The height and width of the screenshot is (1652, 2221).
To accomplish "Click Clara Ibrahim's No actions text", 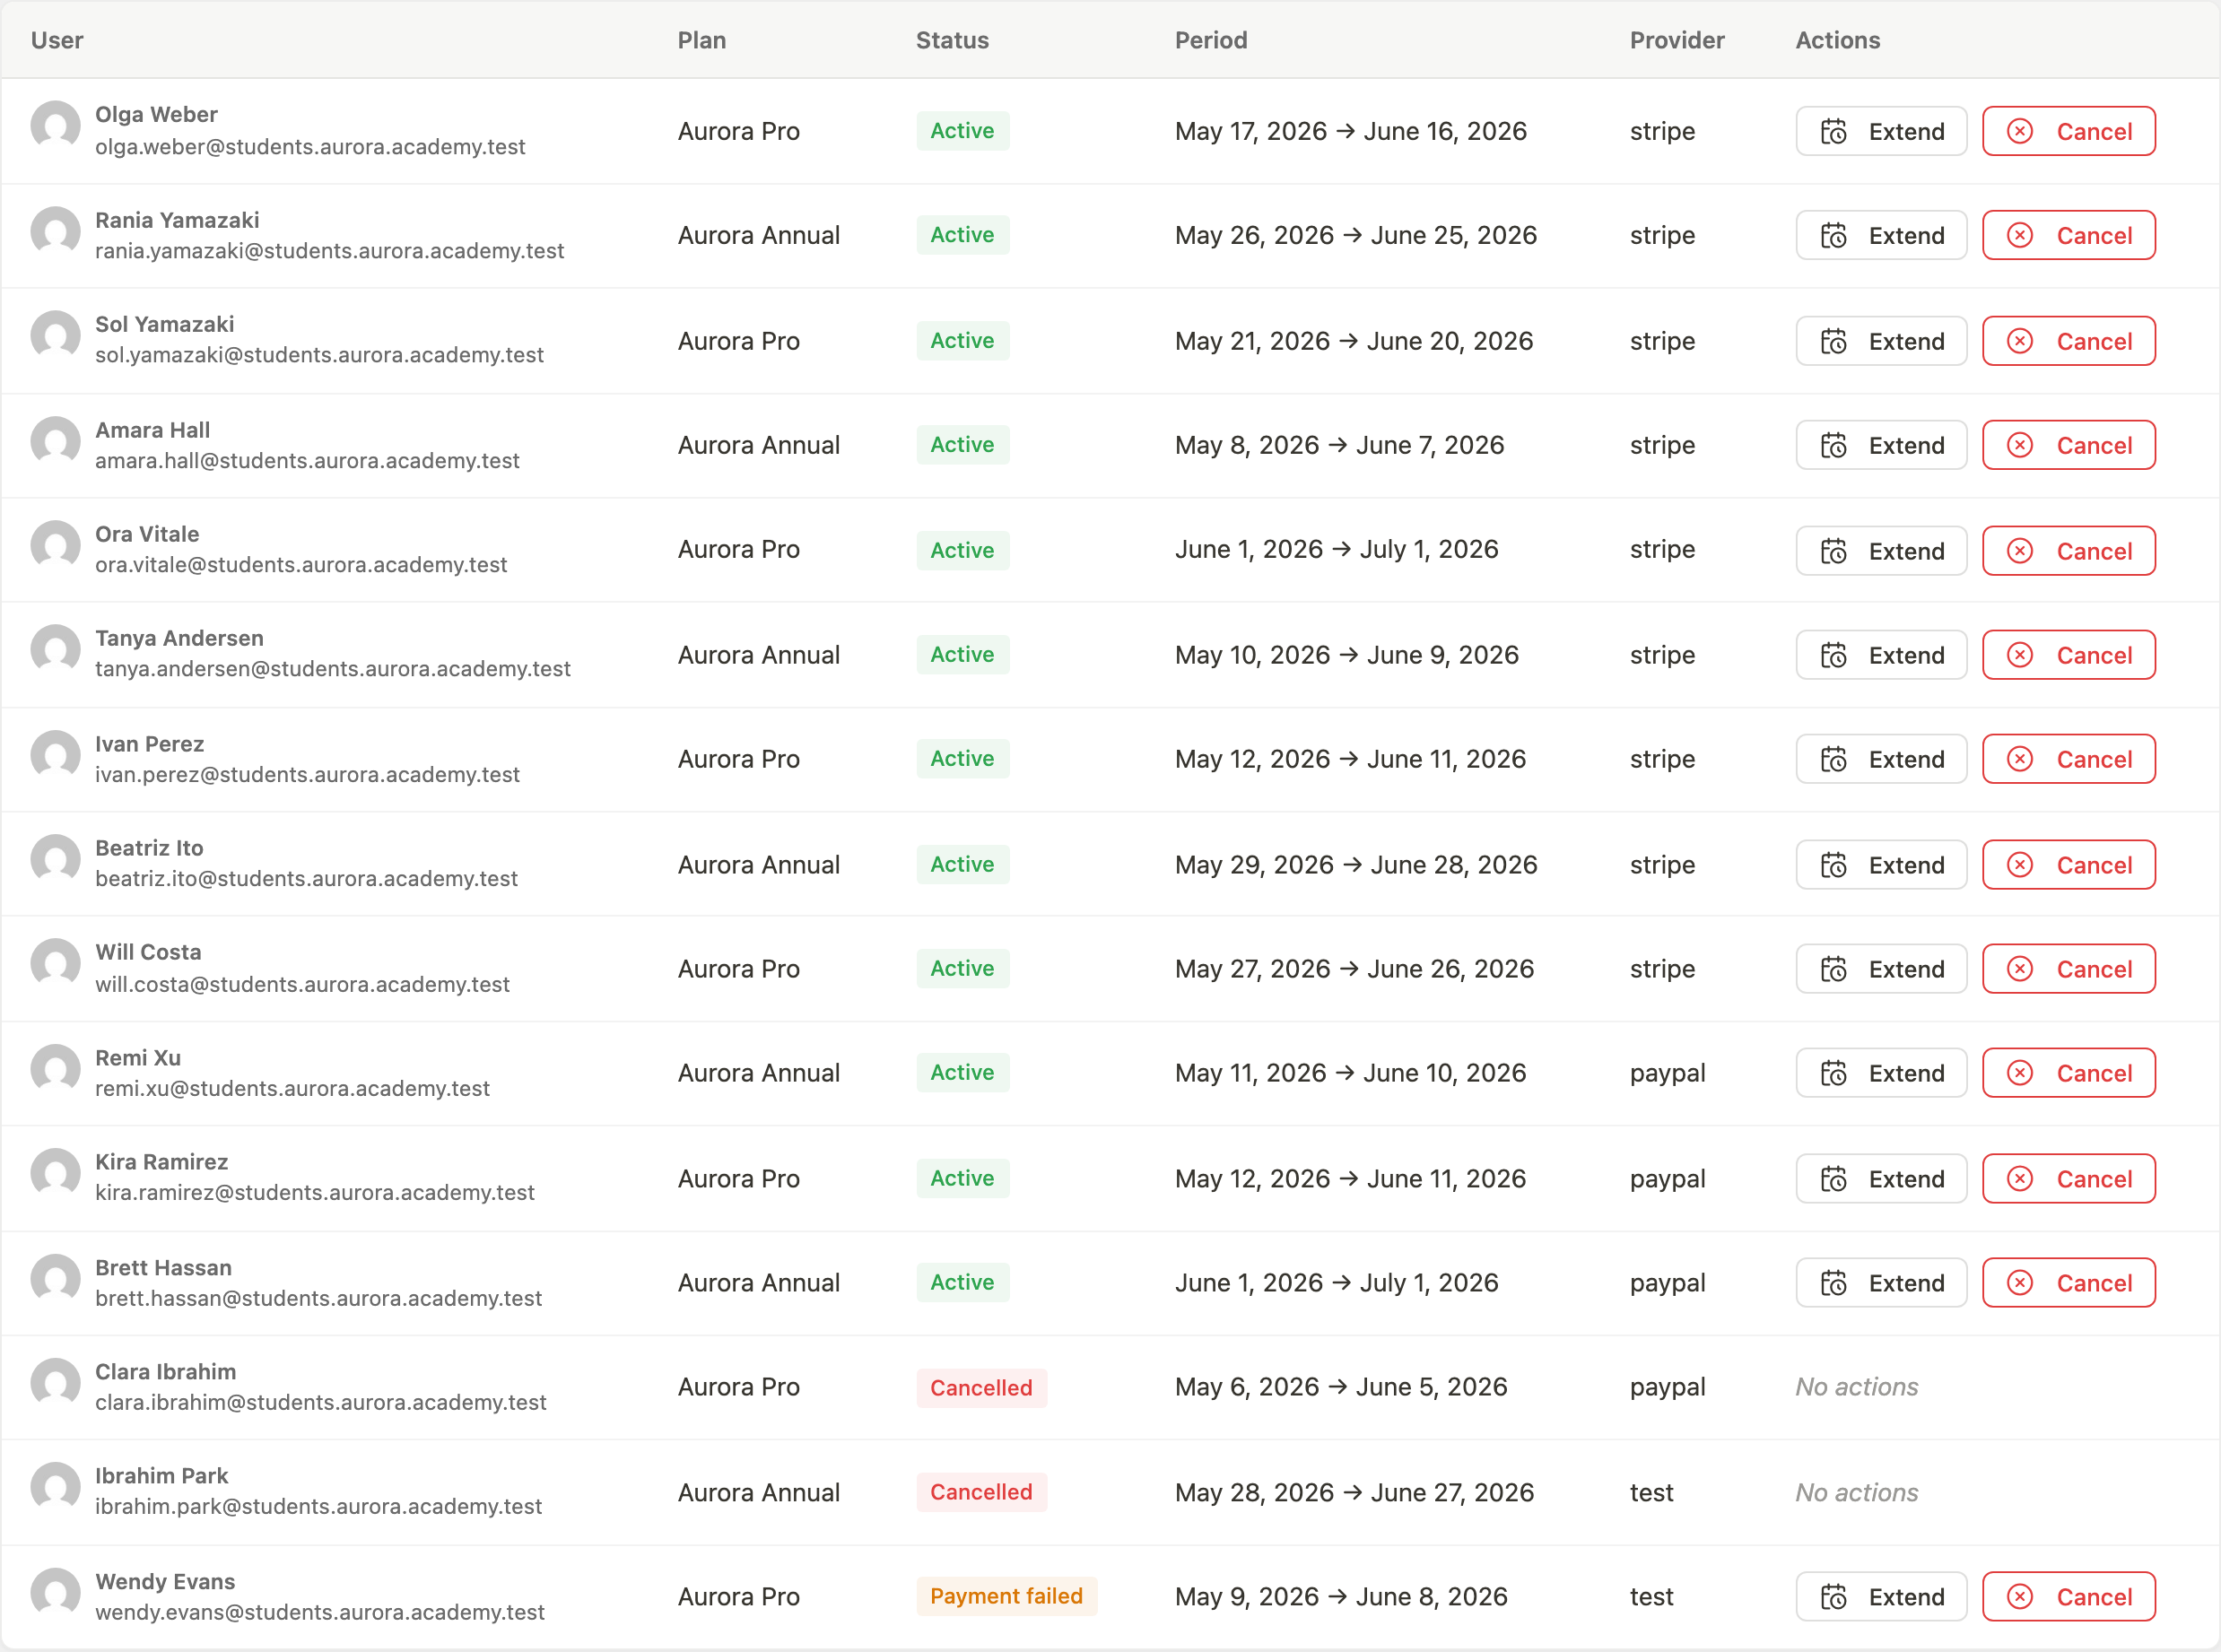I will pos(1857,1387).
